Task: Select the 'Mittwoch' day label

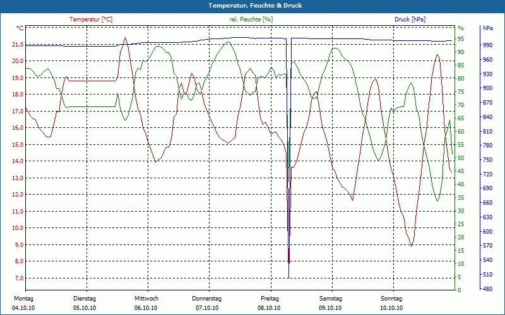Action: 146,299
